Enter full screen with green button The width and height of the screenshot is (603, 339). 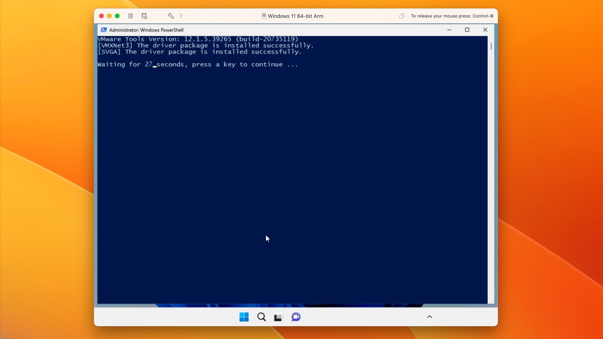click(117, 16)
